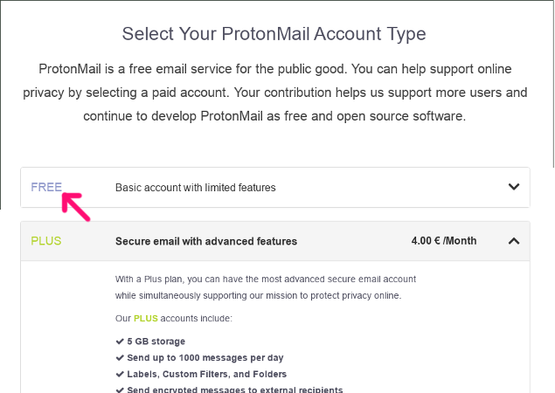Expand the FREE plan chevron
The image size is (555, 393).
coord(513,187)
